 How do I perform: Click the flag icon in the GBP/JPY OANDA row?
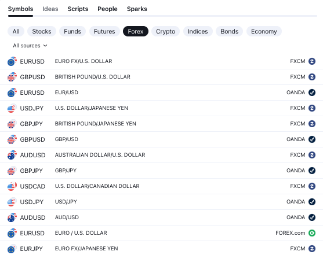click(x=12, y=171)
